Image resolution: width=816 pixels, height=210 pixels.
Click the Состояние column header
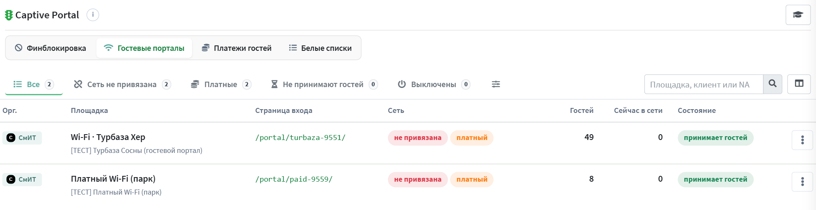pos(696,110)
